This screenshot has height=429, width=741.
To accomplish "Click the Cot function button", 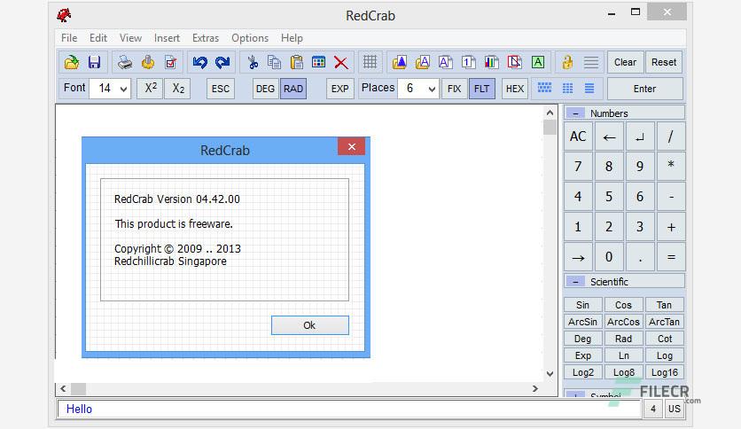I will [665, 339].
